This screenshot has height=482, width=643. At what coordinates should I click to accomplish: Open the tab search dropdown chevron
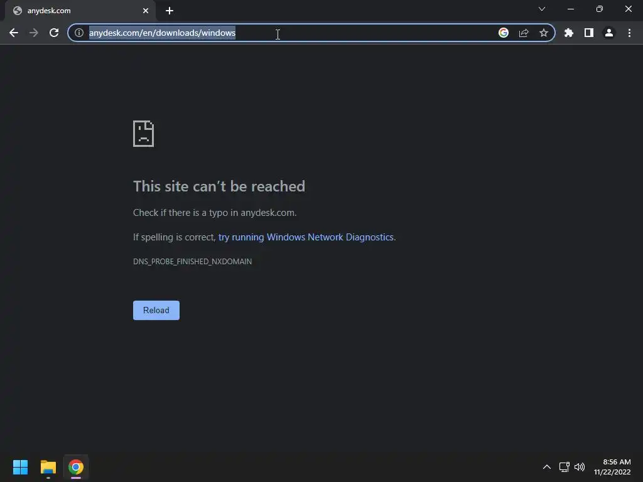[542, 9]
